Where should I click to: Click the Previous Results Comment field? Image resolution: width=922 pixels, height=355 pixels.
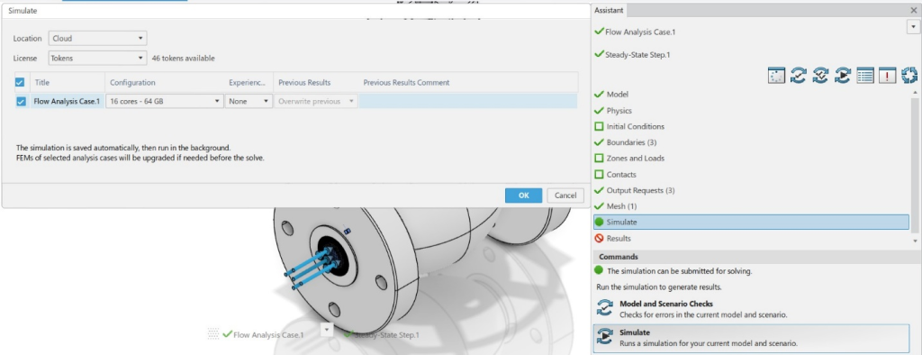[468, 101]
